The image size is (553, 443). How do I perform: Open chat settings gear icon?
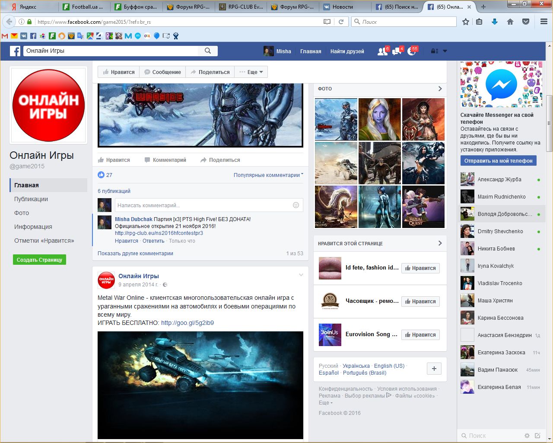[x=527, y=436]
